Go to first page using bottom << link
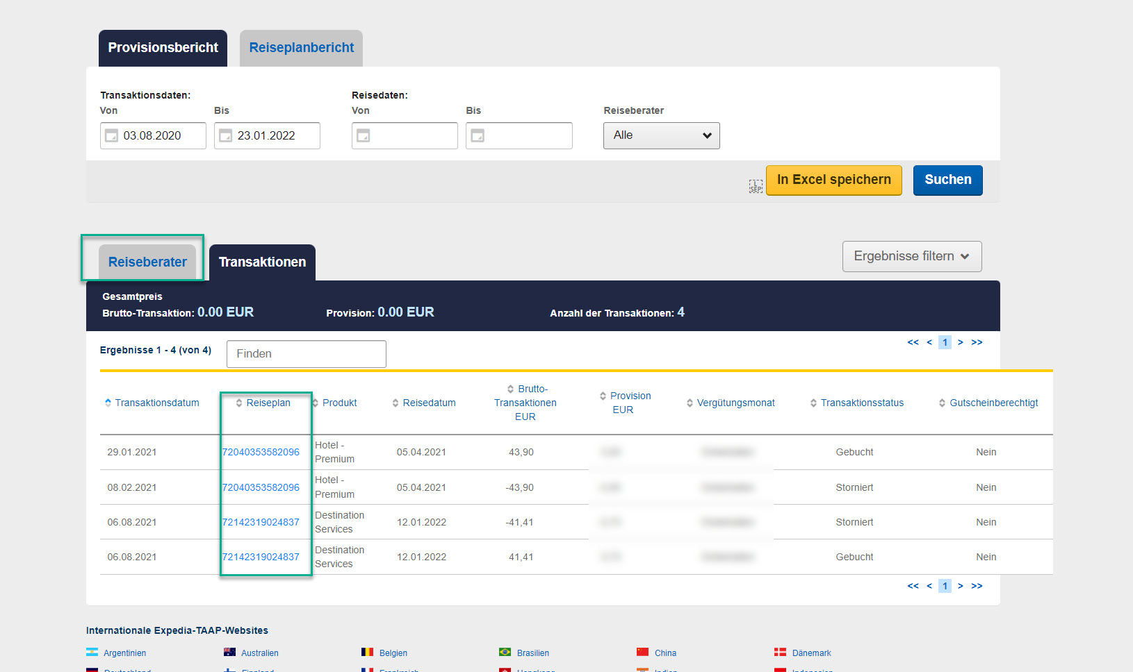 point(913,586)
